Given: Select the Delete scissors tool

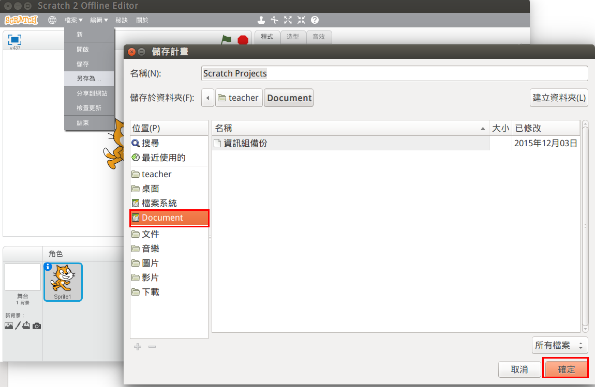Looking at the screenshot, I should [274, 20].
